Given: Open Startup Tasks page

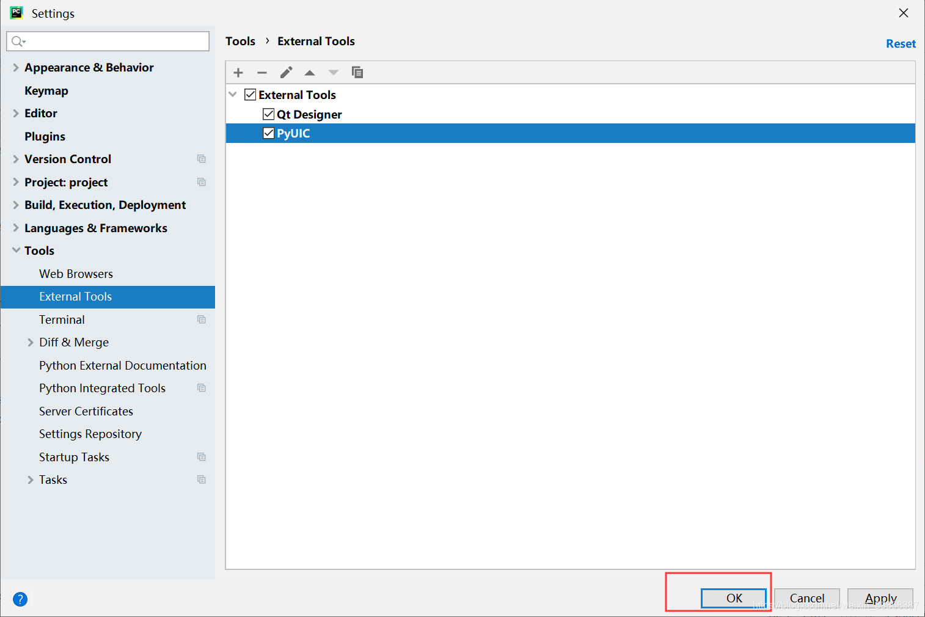Looking at the screenshot, I should point(74,457).
